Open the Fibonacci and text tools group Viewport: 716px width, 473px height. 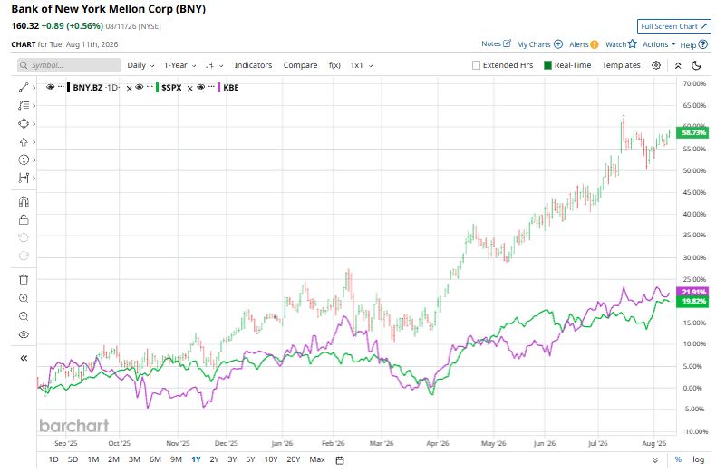(24, 105)
